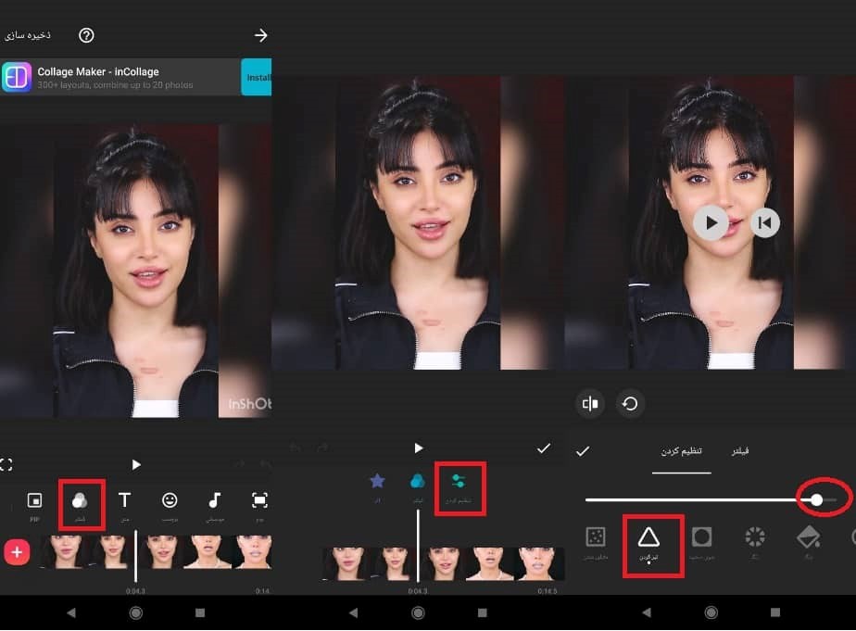856x631 pixels.
Task: Toggle fullscreen preview with the corner-brackets icon
Action: [6, 464]
